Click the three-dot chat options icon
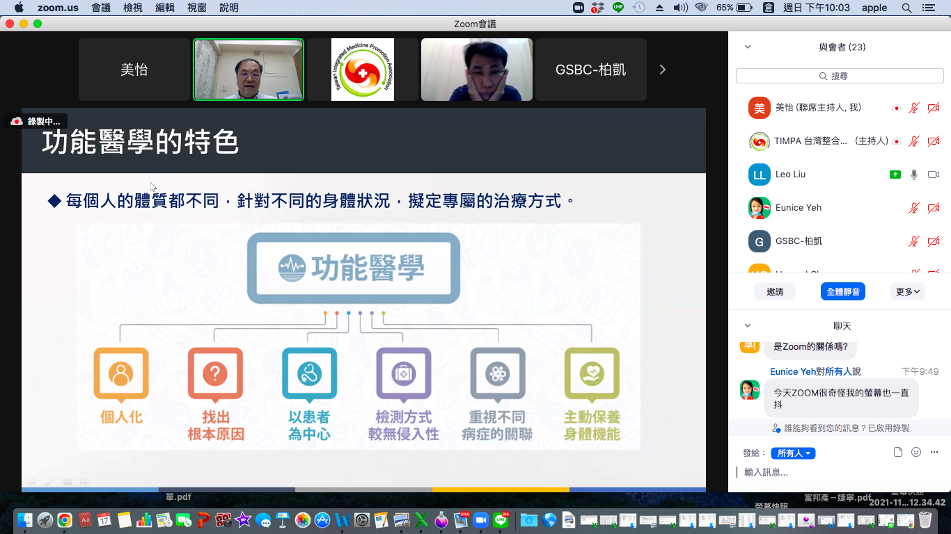 tap(934, 452)
